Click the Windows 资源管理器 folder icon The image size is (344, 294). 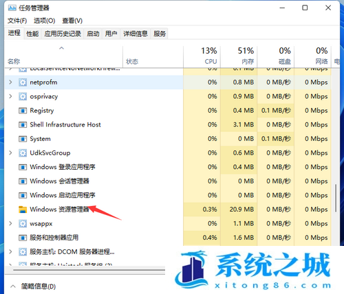(x=23, y=210)
